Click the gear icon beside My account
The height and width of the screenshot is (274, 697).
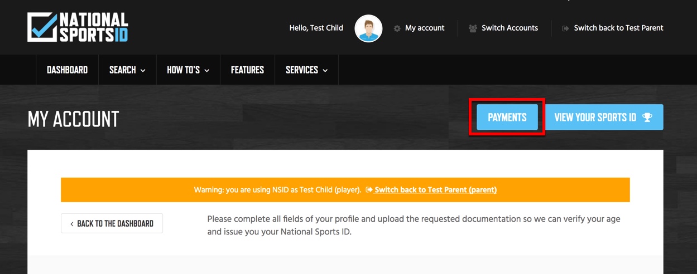397,28
